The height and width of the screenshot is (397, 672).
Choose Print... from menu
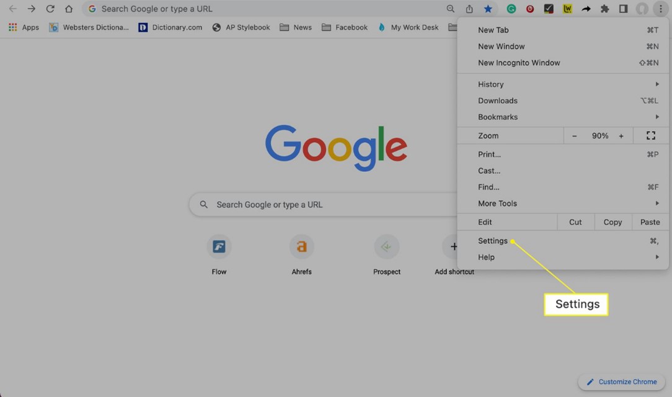coord(563,154)
